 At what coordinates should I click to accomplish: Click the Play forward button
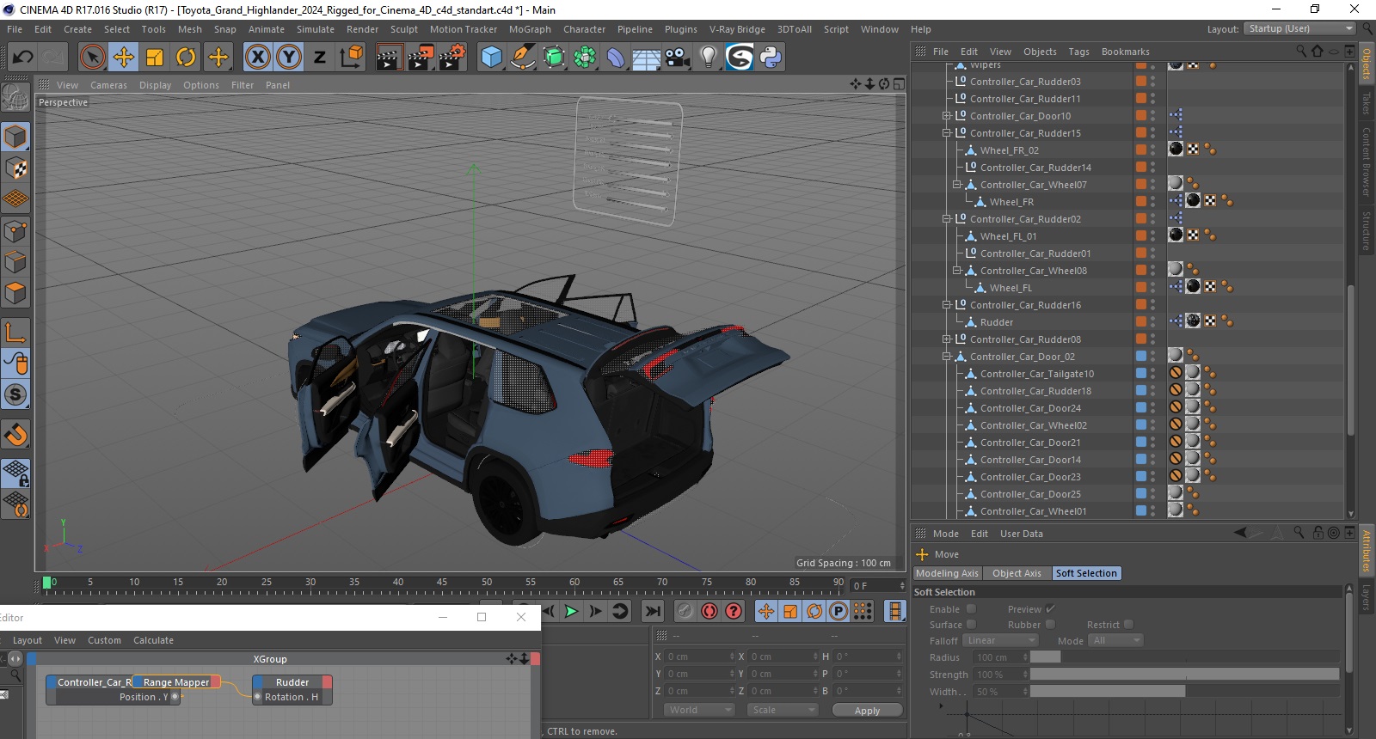click(571, 611)
